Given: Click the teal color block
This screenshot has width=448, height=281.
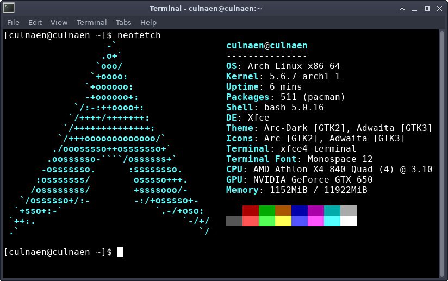Looking at the screenshot, I should [332, 210].
